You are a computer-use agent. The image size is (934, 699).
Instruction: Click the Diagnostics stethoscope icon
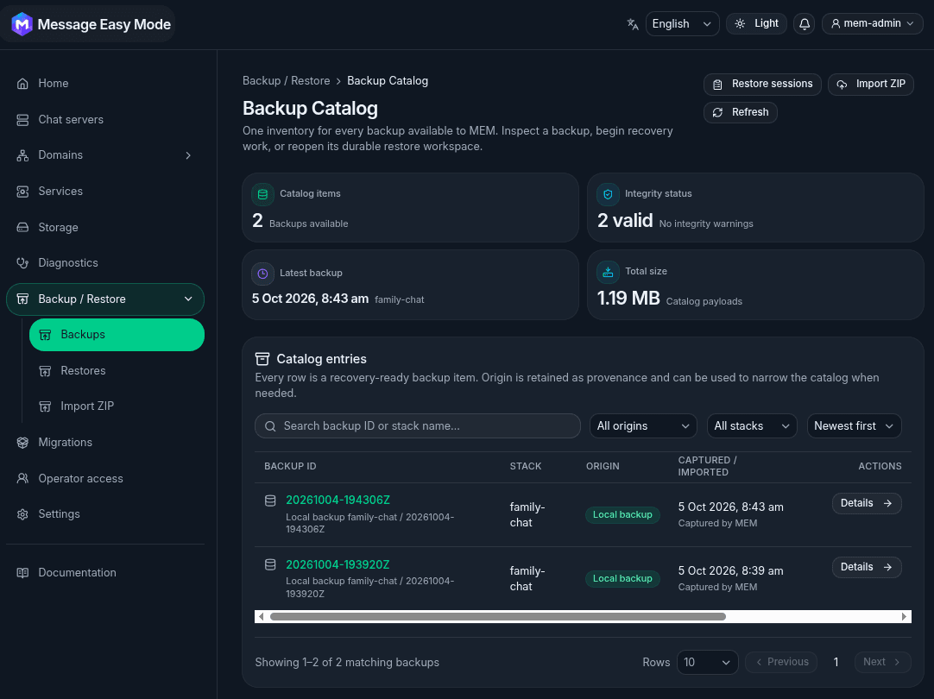coord(22,263)
